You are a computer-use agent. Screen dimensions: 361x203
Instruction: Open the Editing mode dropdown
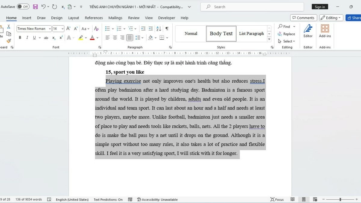(331, 18)
